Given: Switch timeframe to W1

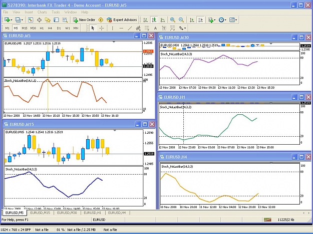Looking at the screenshot, I should coord(68,28).
